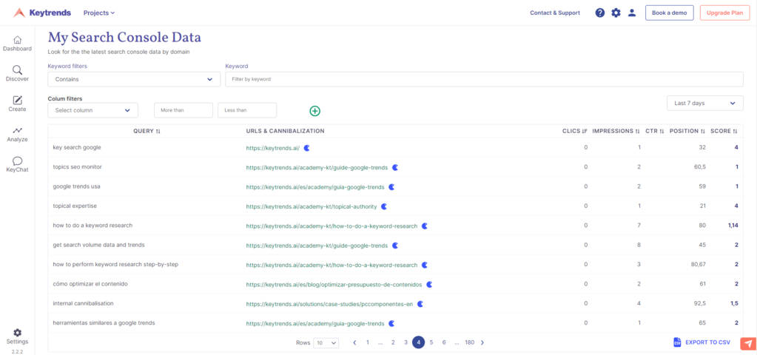Sort table by SCORE column
This screenshot has height=355, width=757.
point(724,131)
